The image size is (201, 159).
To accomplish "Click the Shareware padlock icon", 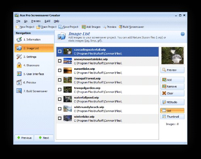I will click(x=19, y=65).
